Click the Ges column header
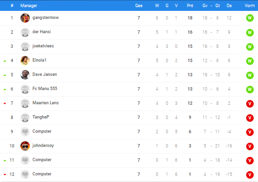 click(138, 6)
